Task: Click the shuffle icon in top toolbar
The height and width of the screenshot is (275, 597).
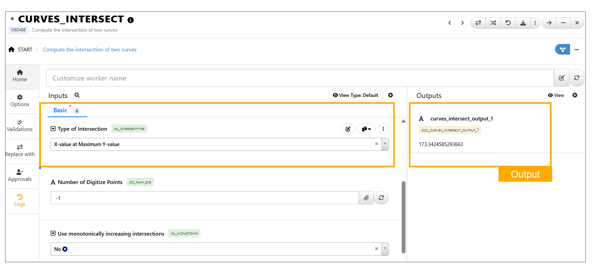Action: click(x=493, y=23)
